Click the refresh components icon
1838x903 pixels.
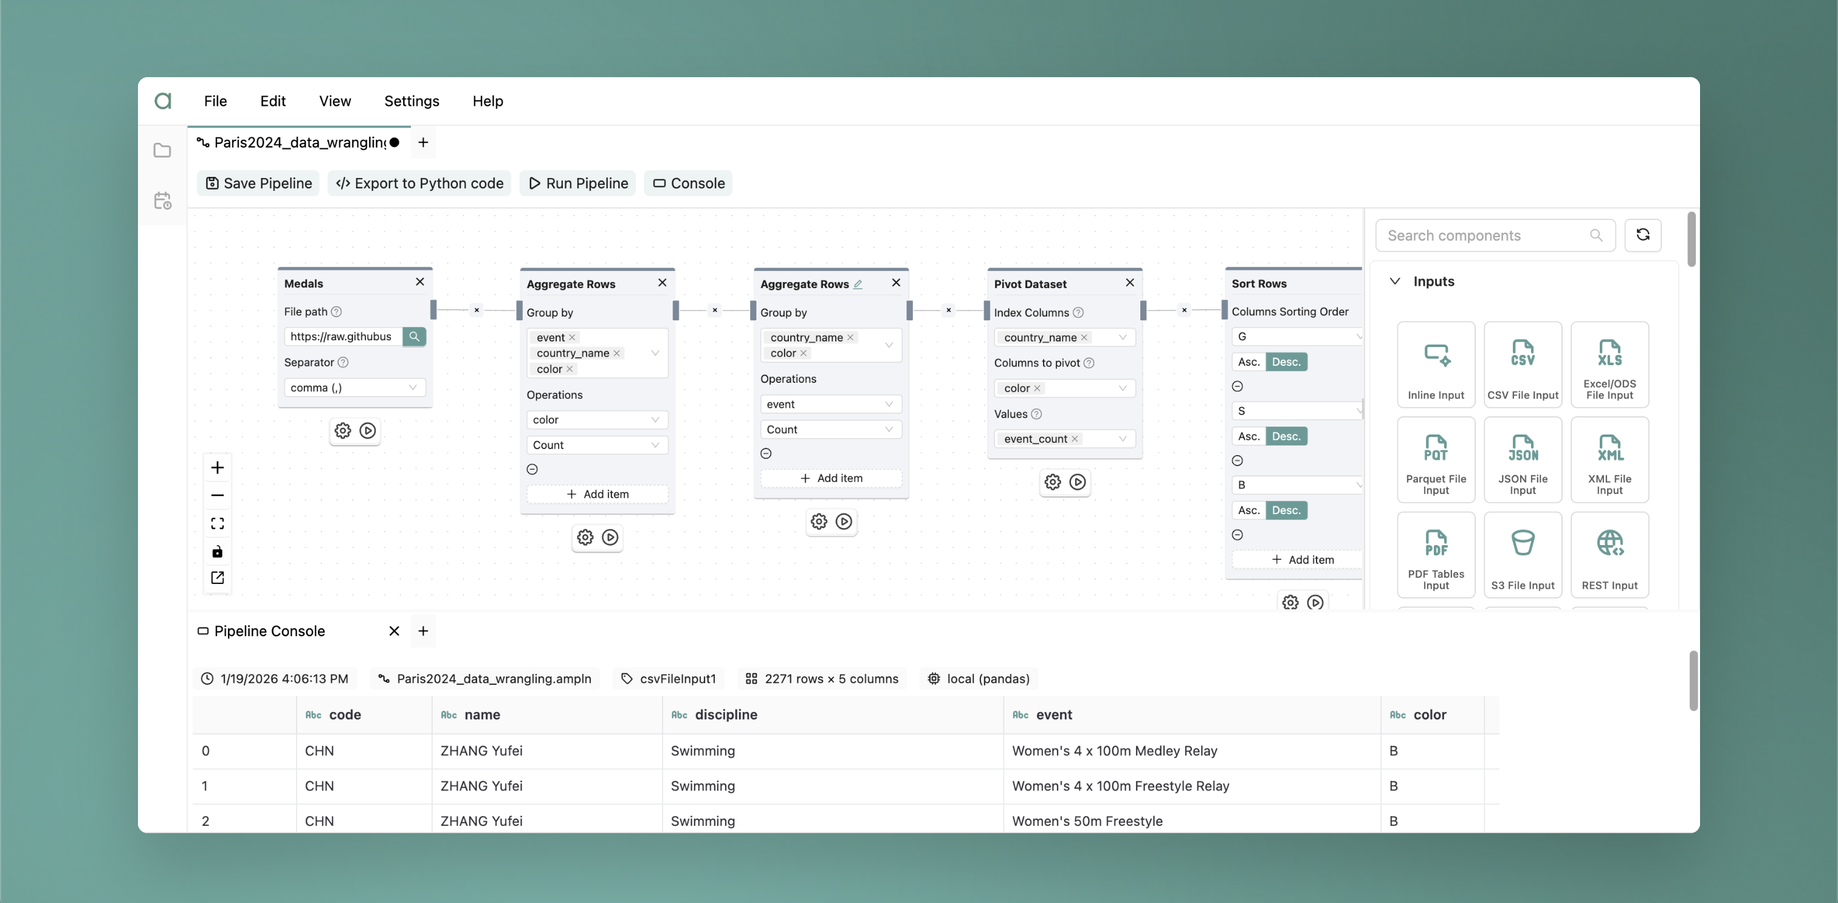pos(1644,235)
